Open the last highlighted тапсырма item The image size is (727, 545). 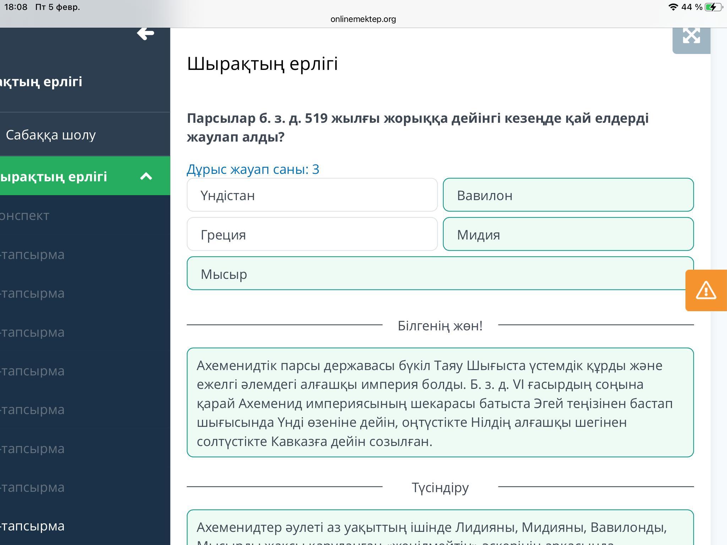tap(33, 526)
